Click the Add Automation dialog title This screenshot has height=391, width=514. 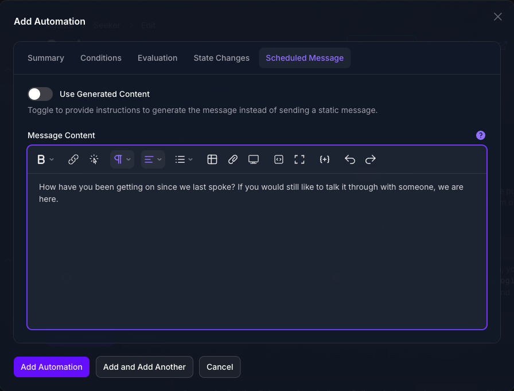pos(49,21)
